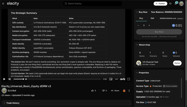
Task: Click the 0:00 time display
Action: point(105,79)
